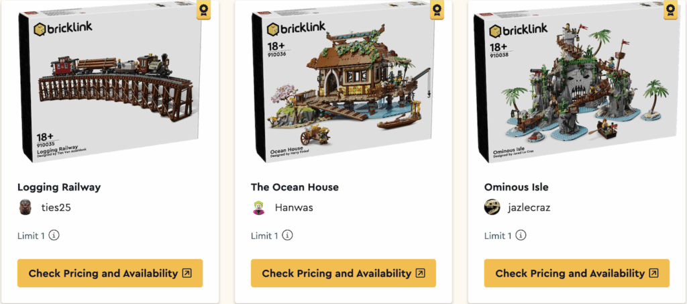Image resolution: width=687 pixels, height=304 pixels.
Task: Click Hanwas designer avatar
Action: [x=259, y=207]
